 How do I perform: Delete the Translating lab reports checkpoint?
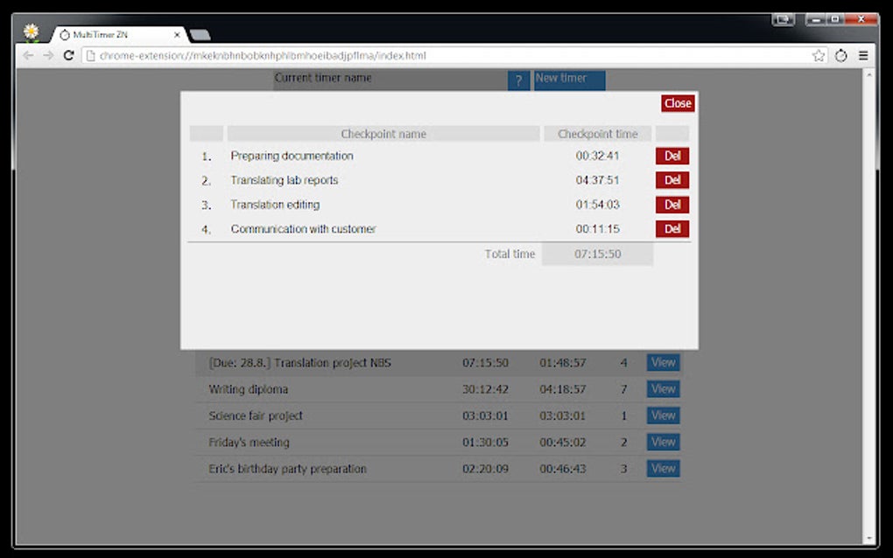[672, 180]
